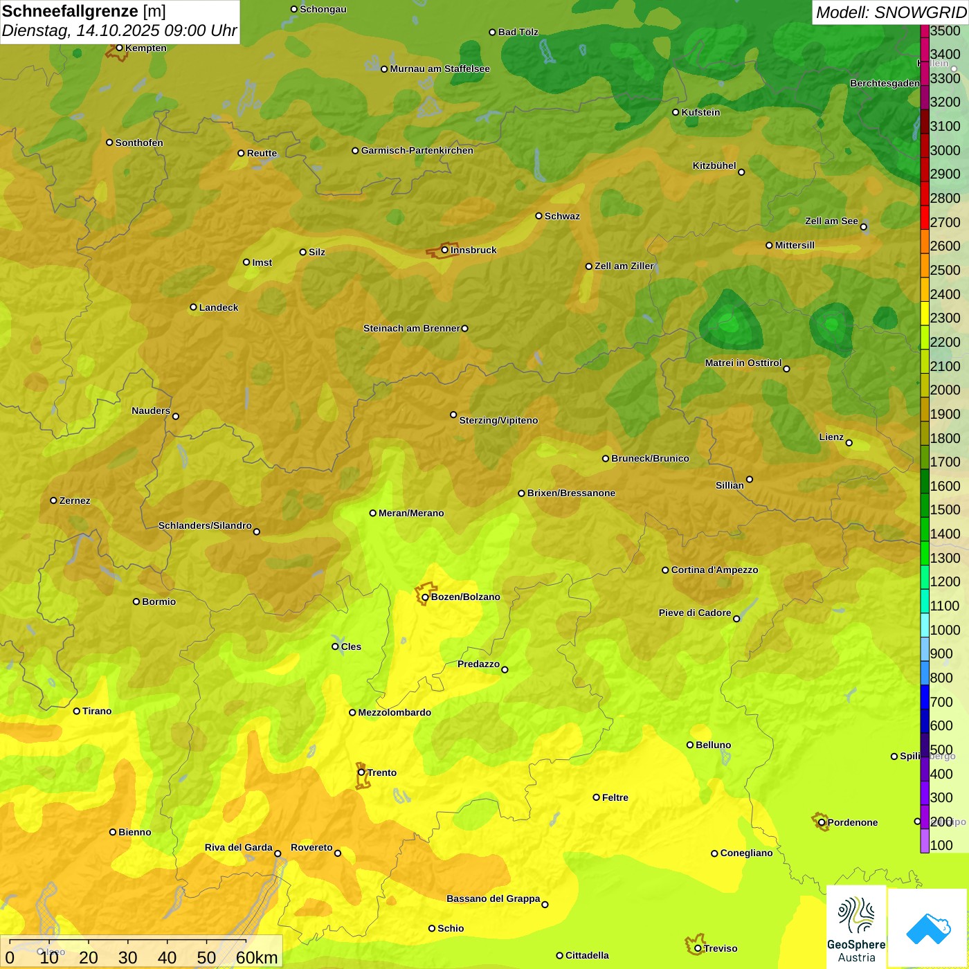Click the Riva del Garda label
The width and height of the screenshot is (969, 969).
tap(238, 847)
